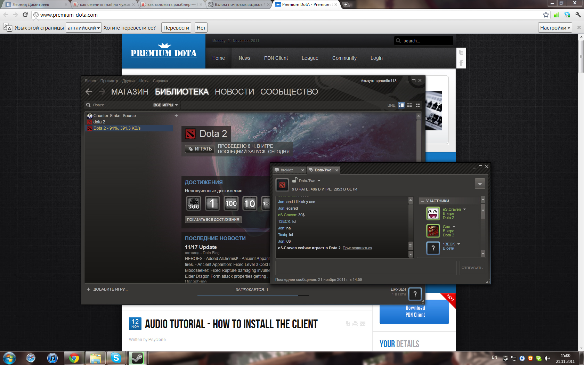584x365 pixels.
Task: Open Goe's participant dropdown arrow
Action: pos(454,227)
